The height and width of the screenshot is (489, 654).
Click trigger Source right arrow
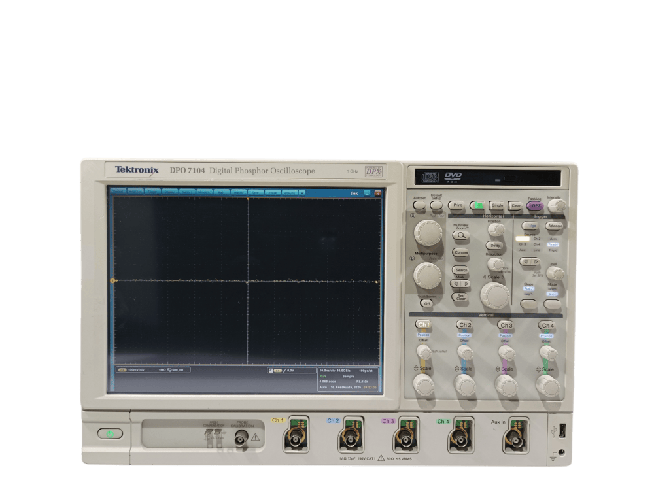click(x=535, y=261)
